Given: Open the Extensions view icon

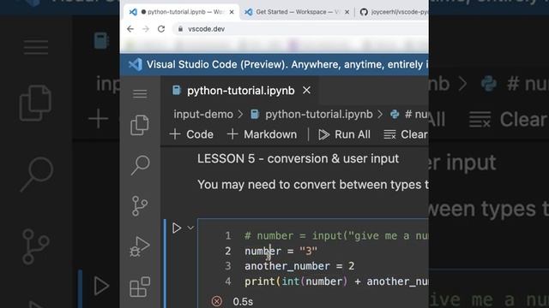Looking at the screenshot, I should (x=140, y=287).
